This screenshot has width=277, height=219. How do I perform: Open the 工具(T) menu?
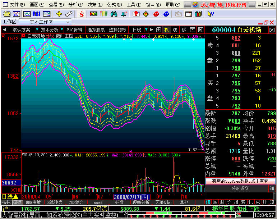coord(134,5)
